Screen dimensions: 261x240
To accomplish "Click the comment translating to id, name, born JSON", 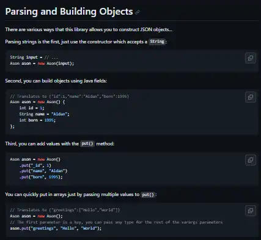I will [69, 96].
